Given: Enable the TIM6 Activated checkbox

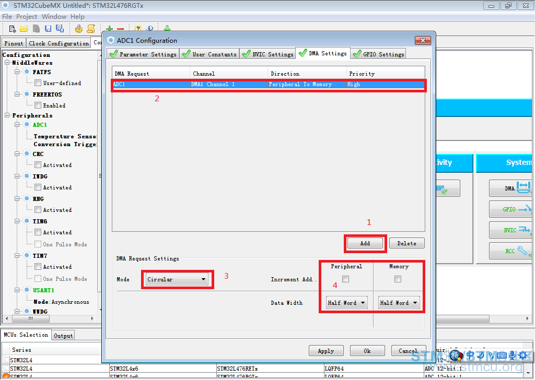Looking at the screenshot, I should point(38,232).
